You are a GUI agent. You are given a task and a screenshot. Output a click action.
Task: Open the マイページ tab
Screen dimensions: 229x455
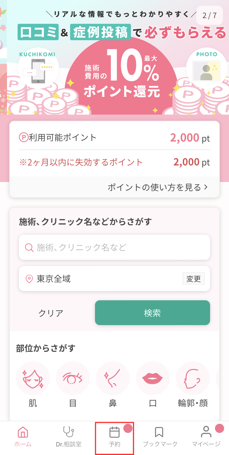(206, 437)
